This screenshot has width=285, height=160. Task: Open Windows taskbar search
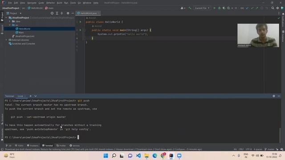coord(114,156)
